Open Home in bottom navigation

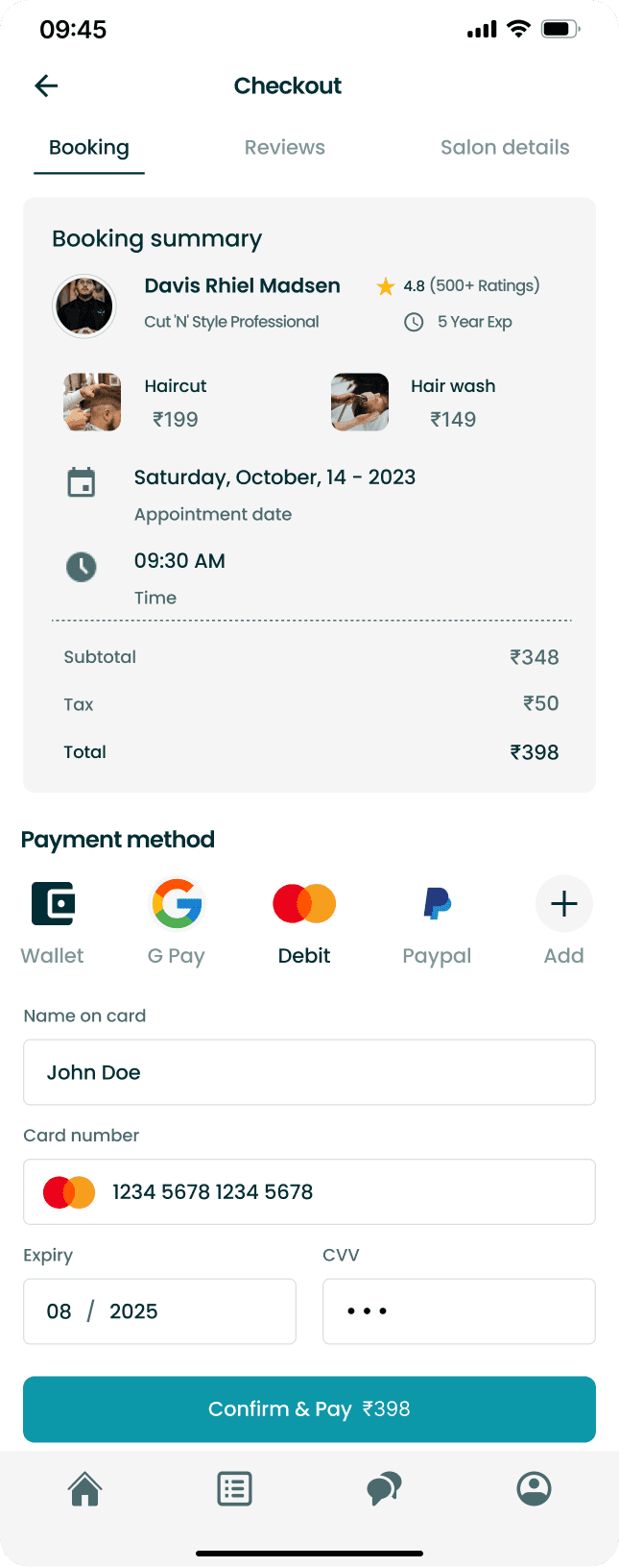pos(85,1489)
